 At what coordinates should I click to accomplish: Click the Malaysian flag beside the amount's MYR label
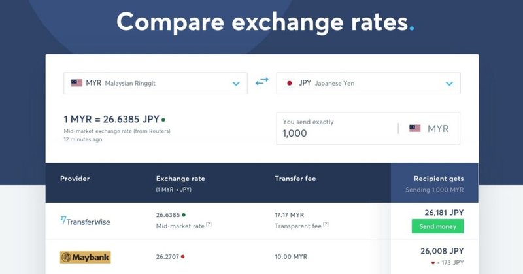click(x=414, y=128)
